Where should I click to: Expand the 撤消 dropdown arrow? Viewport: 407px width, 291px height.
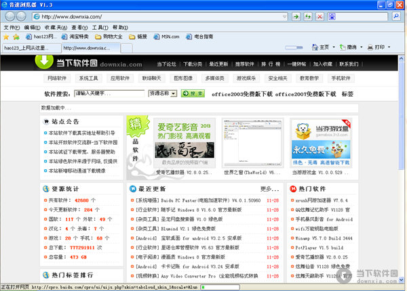[362, 47]
